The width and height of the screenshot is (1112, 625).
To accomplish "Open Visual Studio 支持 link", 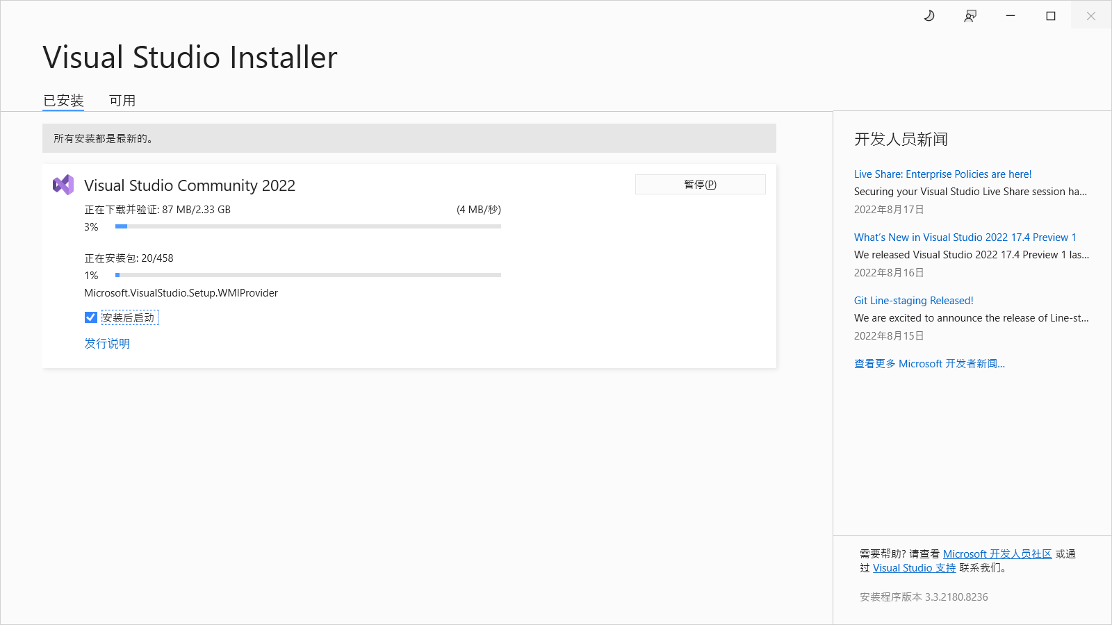I will click(x=914, y=568).
